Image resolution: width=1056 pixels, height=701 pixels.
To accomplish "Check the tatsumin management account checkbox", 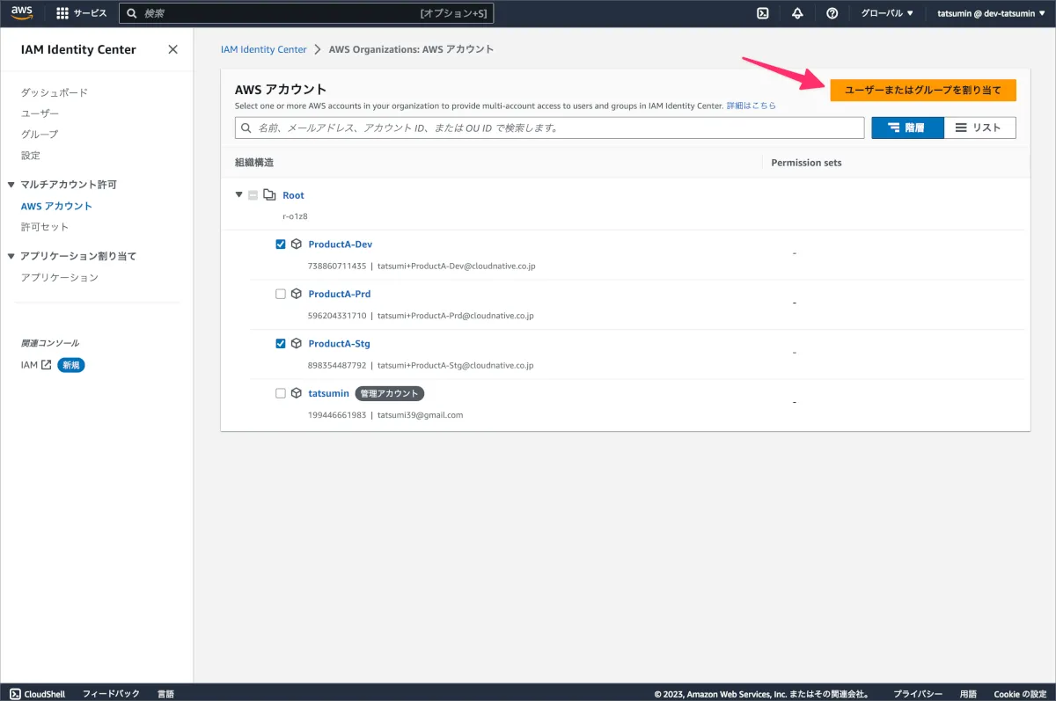I will point(281,393).
